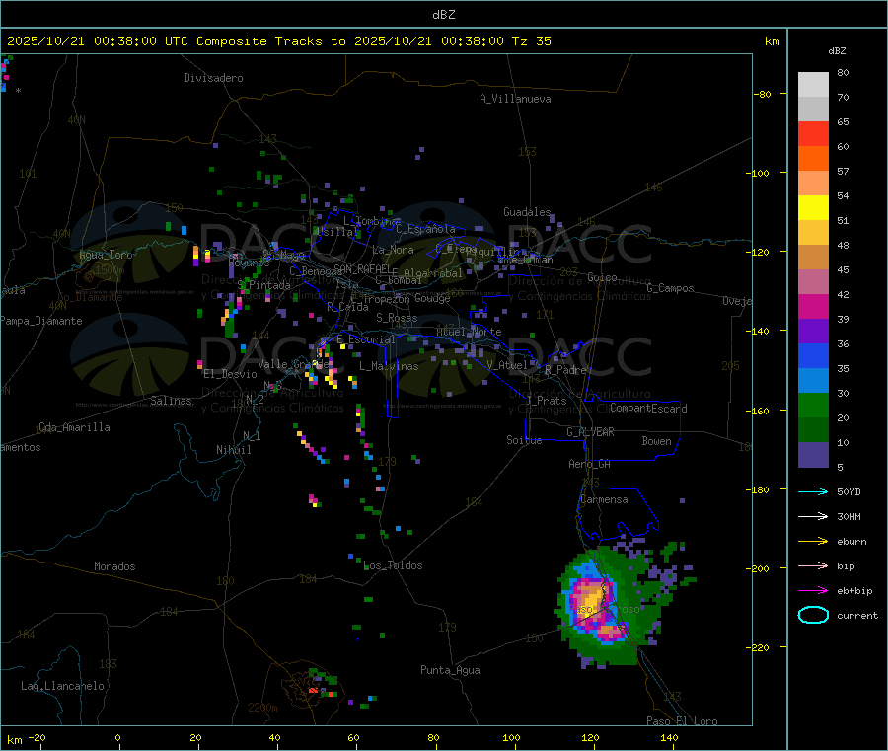Image resolution: width=888 pixels, height=751 pixels.
Task: Click the pink bip arrow icon
Action: coord(813,565)
